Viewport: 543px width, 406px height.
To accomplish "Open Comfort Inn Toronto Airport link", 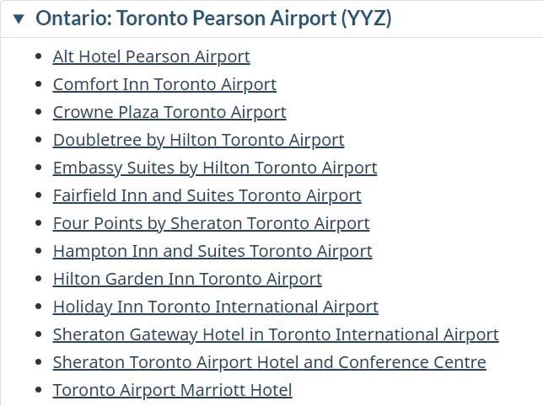I will point(164,84).
